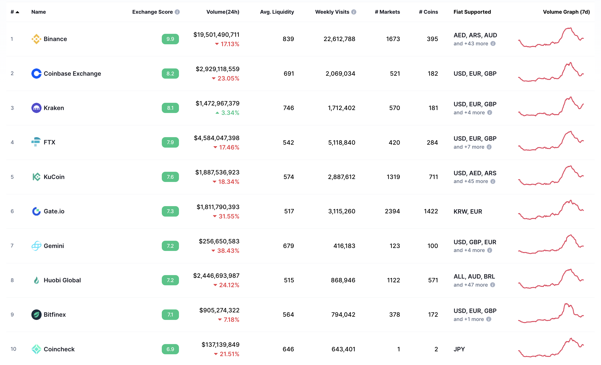Click the Huobi Global logo icon
This screenshot has height=365, width=601.
point(36,280)
